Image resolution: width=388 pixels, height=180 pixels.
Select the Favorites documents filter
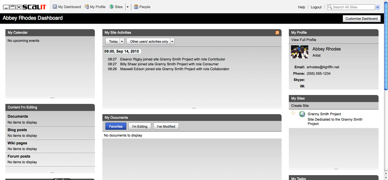(116, 126)
